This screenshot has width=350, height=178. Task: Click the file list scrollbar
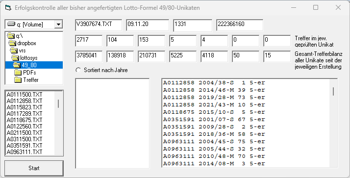point(58,123)
